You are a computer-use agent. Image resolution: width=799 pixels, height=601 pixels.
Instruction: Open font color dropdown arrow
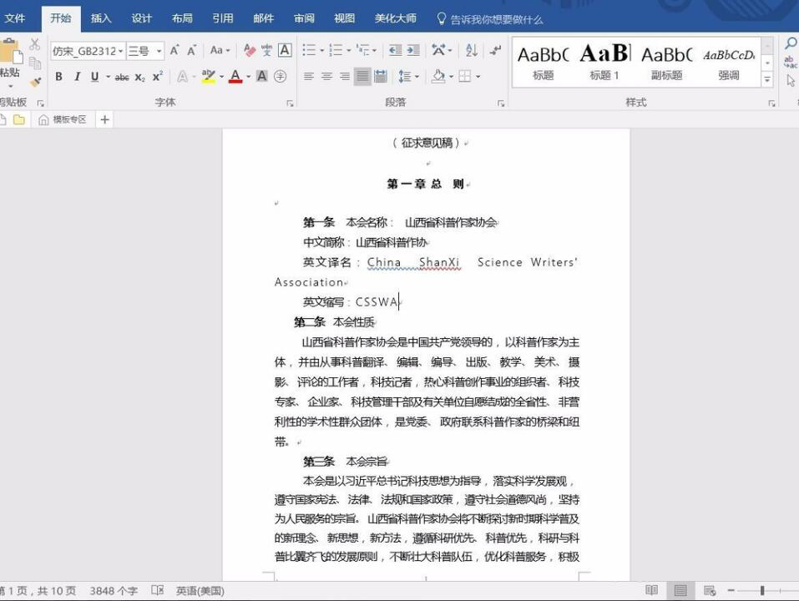pos(249,77)
